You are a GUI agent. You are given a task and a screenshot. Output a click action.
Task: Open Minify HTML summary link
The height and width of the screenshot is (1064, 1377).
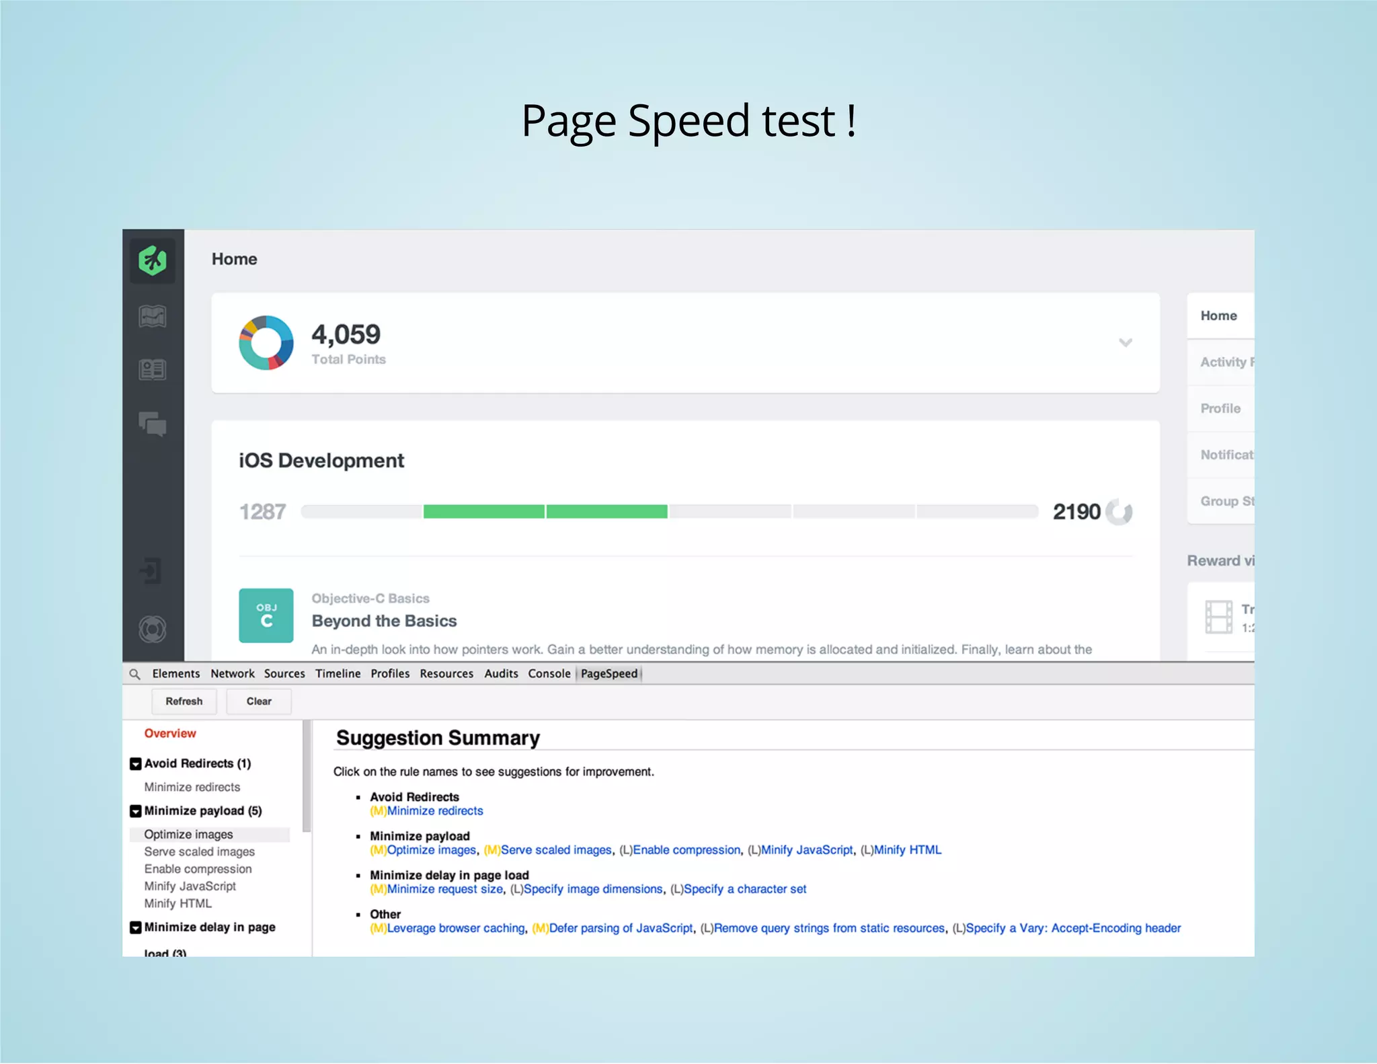tap(908, 850)
